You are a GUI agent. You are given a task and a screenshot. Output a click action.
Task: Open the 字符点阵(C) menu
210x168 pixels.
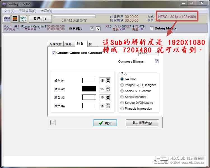pyautogui.click(x=27, y=11)
